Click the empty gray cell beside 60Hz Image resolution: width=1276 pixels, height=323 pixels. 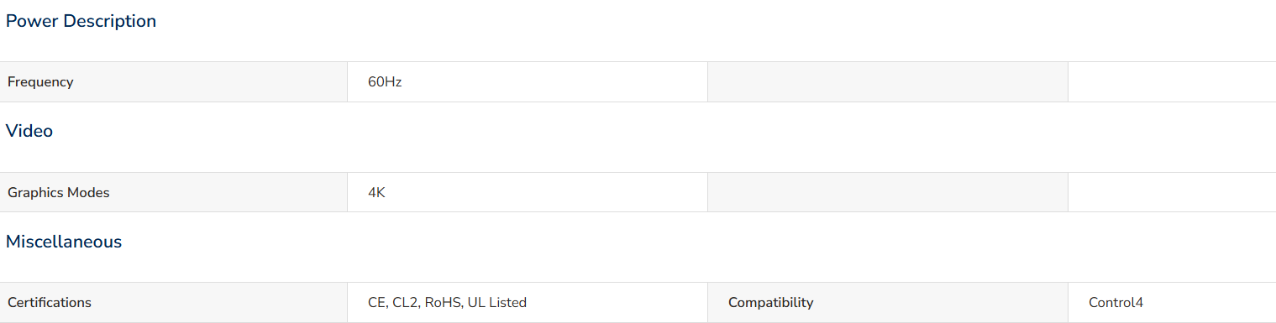coord(888,82)
